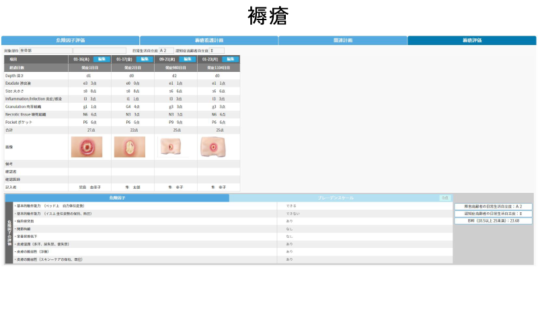This screenshot has width=538, height=336.
Task: Click the 認知症高齢者自立度 field
Action: click(217, 50)
